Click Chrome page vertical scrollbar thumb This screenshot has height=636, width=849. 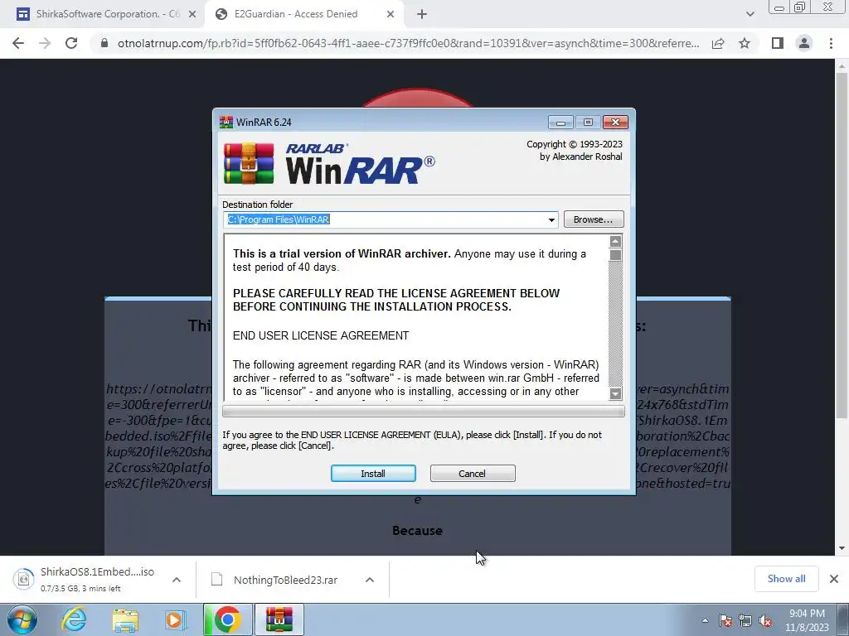pyautogui.click(x=842, y=245)
